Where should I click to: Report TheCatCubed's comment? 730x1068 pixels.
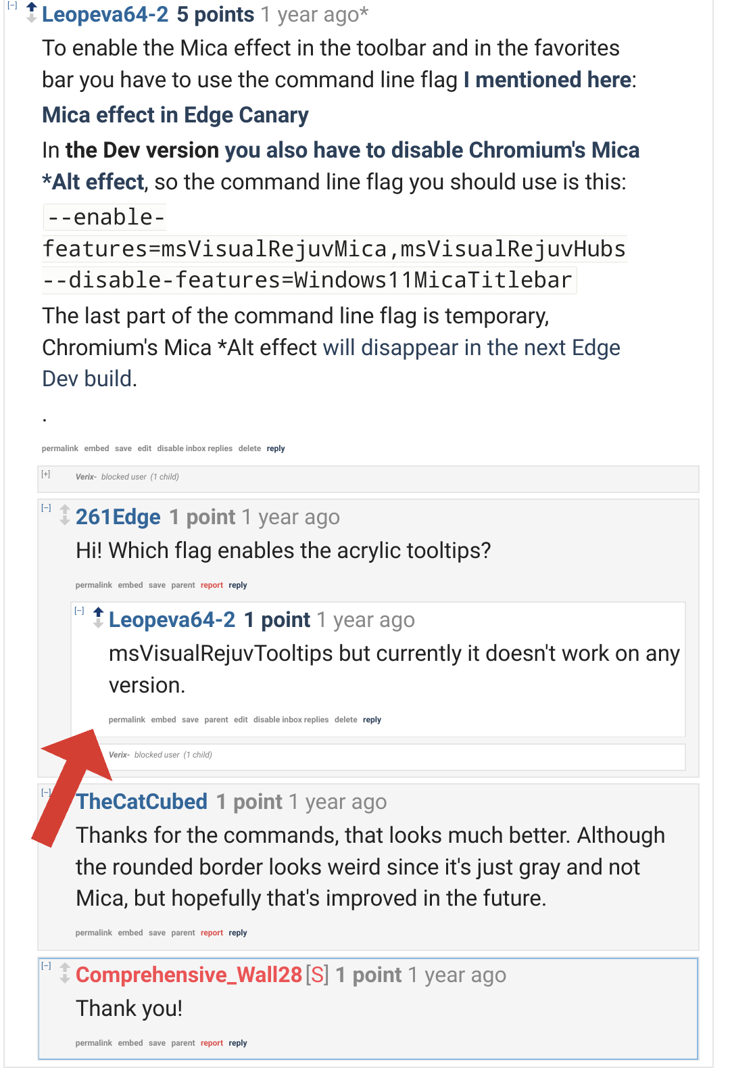[x=212, y=933]
